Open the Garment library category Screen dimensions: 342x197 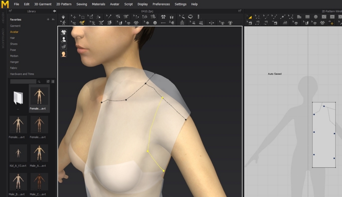(x=15, y=26)
